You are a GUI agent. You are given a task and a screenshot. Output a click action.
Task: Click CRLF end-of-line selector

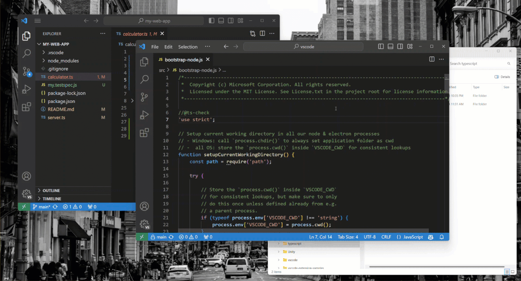pyautogui.click(x=386, y=237)
